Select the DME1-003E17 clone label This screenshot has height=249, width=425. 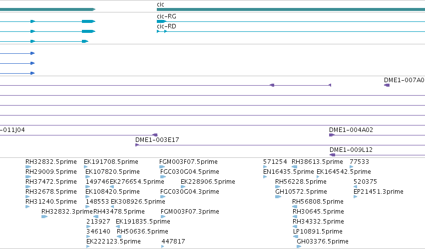coord(157,140)
